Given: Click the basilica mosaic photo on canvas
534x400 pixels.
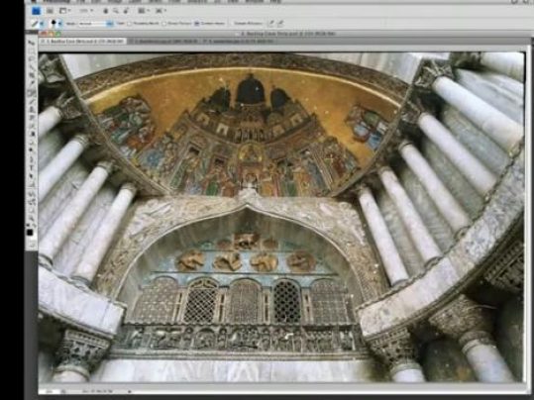Looking at the screenshot, I should click(281, 217).
